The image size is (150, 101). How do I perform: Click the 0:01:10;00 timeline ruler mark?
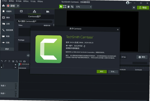(138, 70)
